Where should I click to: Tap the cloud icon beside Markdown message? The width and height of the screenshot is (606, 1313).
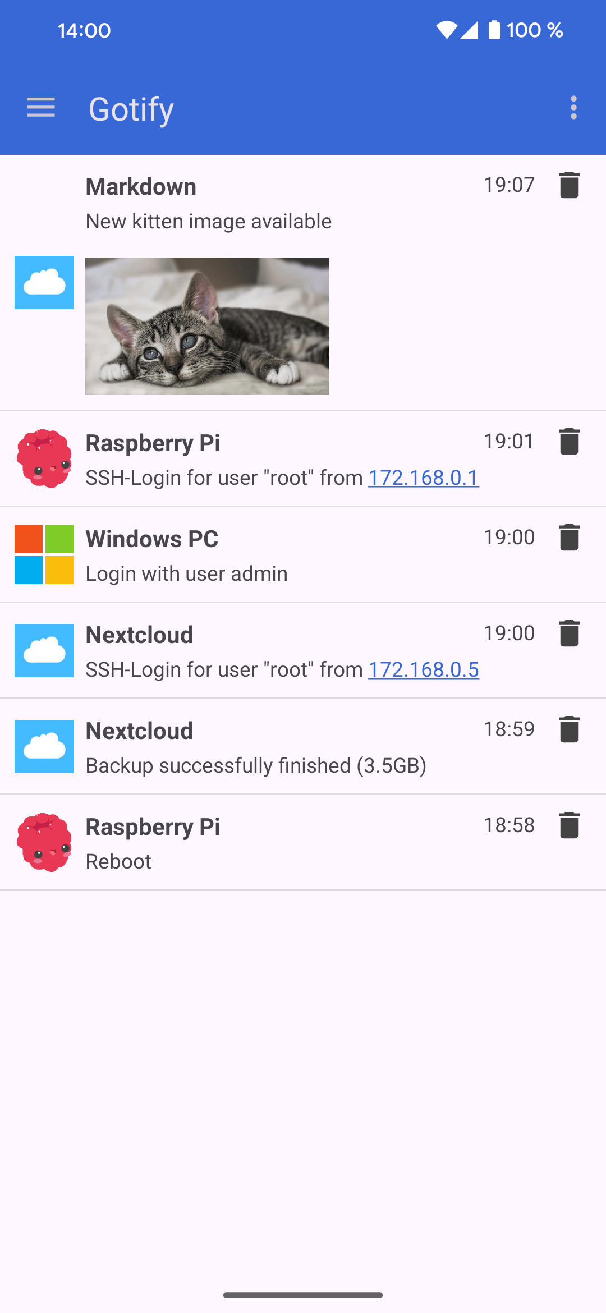click(x=44, y=282)
